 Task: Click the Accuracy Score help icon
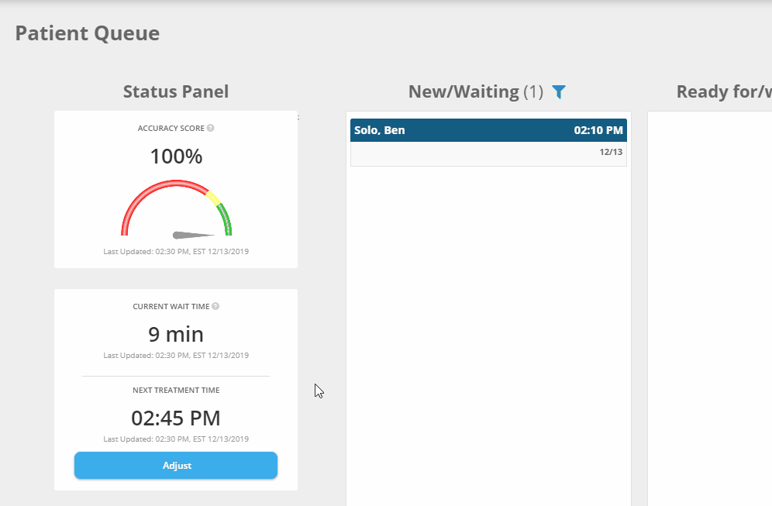[211, 128]
